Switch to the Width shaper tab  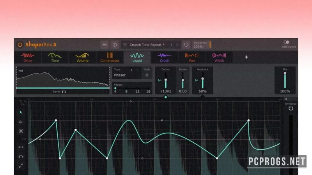(x=219, y=57)
